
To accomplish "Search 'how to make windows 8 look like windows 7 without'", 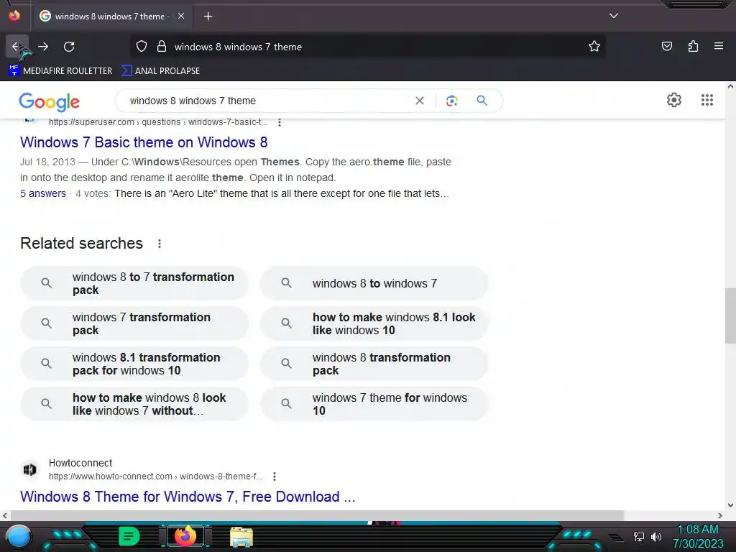I will click(x=134, y=404).
